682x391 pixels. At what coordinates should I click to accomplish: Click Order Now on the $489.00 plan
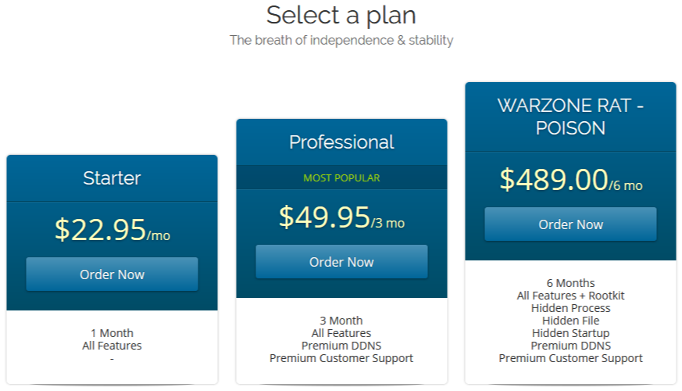(x=570, y=224)
